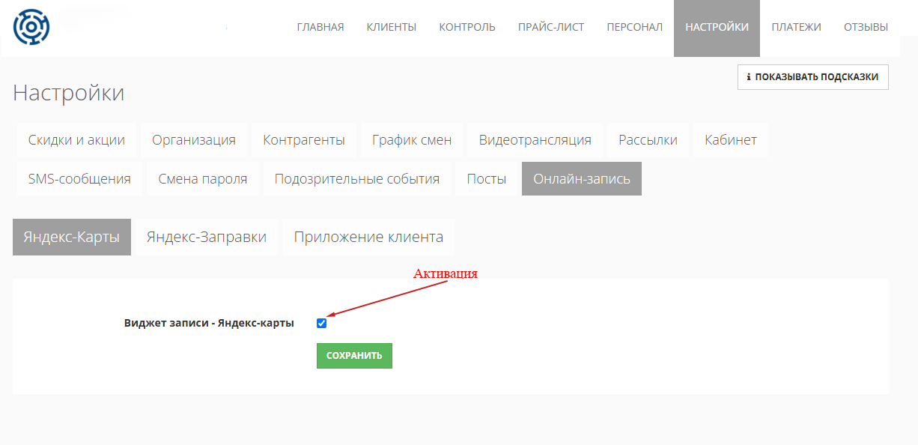
Task: Select the Яндекс-Карты sub-tab
Action: (x=72, y=237)
